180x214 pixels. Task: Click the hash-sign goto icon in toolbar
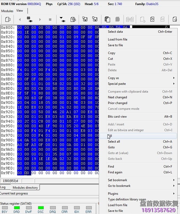29,19
